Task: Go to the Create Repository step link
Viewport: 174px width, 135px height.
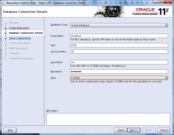Action: tap(19, 28)
